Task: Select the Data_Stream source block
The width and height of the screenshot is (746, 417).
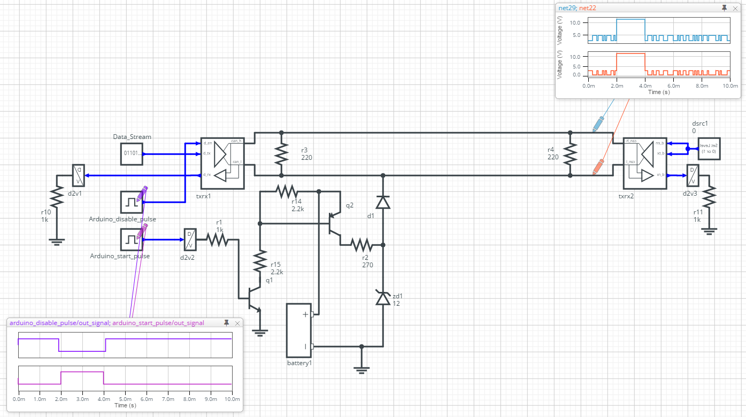Action: point(131,154)
